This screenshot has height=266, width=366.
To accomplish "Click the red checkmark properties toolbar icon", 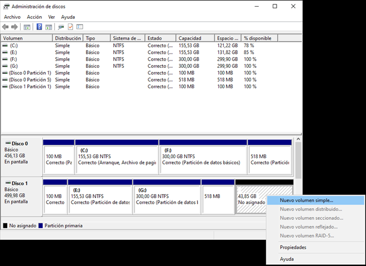I will click(x=71, y=27).
